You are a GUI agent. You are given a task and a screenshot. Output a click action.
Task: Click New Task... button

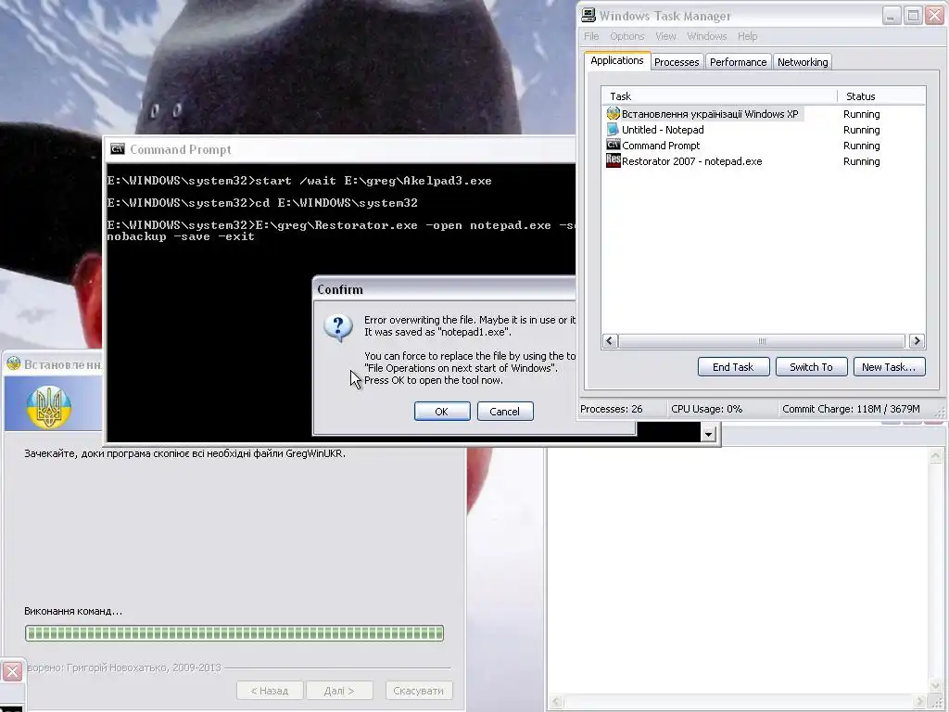tap(889, 367)
